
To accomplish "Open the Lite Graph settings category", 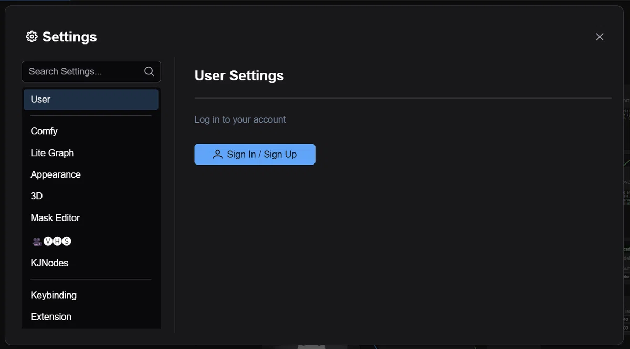I will coord(91,153).
